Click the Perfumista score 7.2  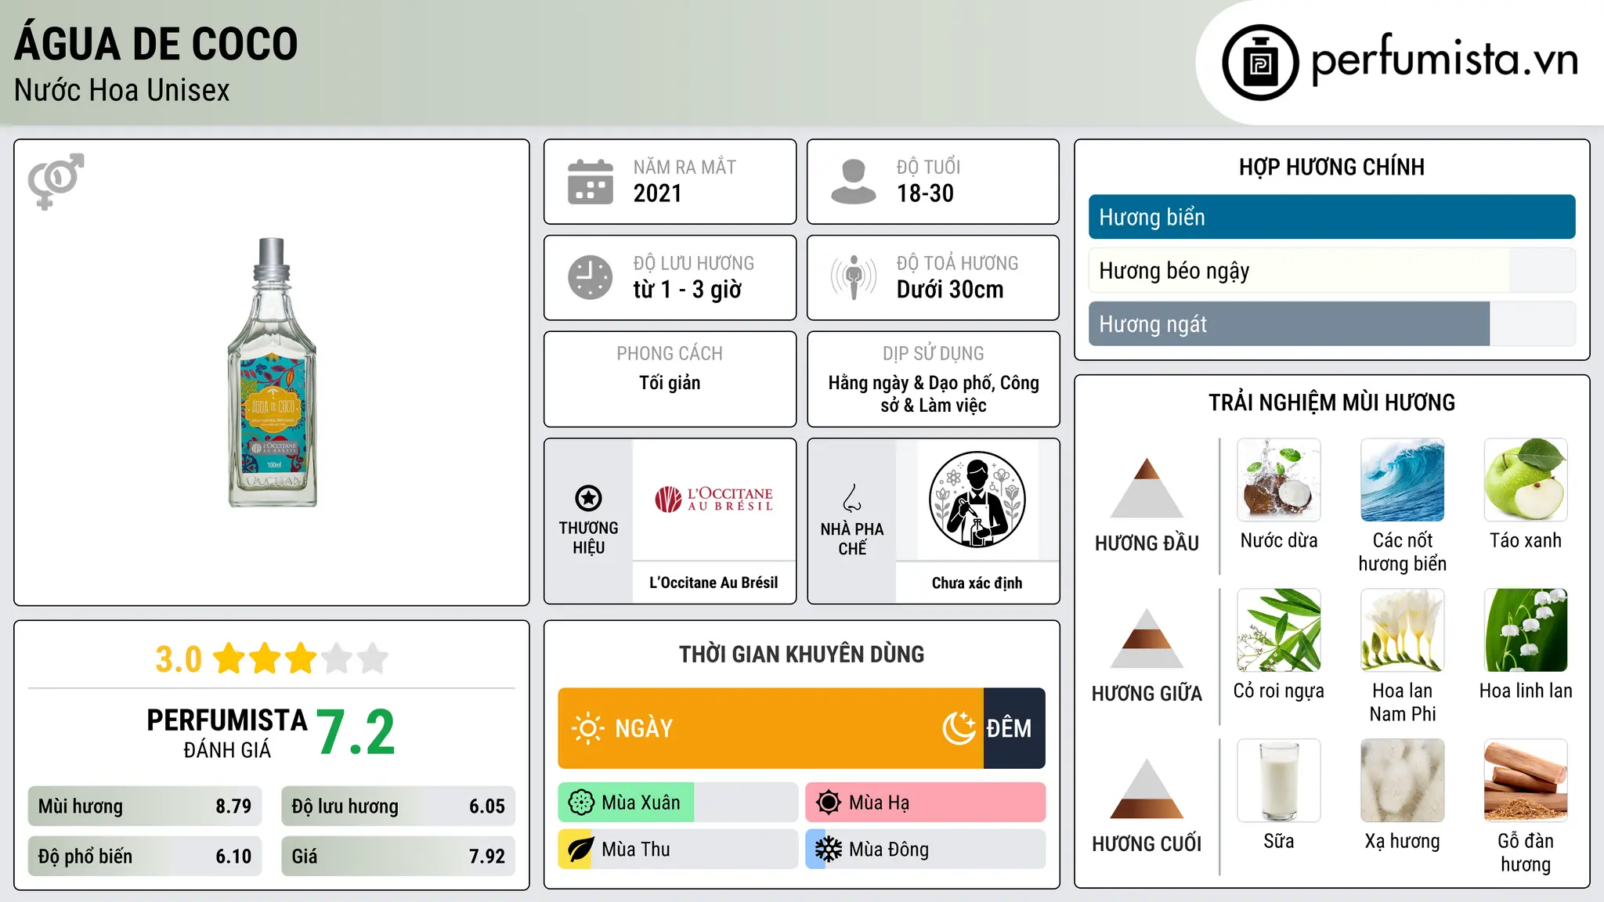(356, 732)
